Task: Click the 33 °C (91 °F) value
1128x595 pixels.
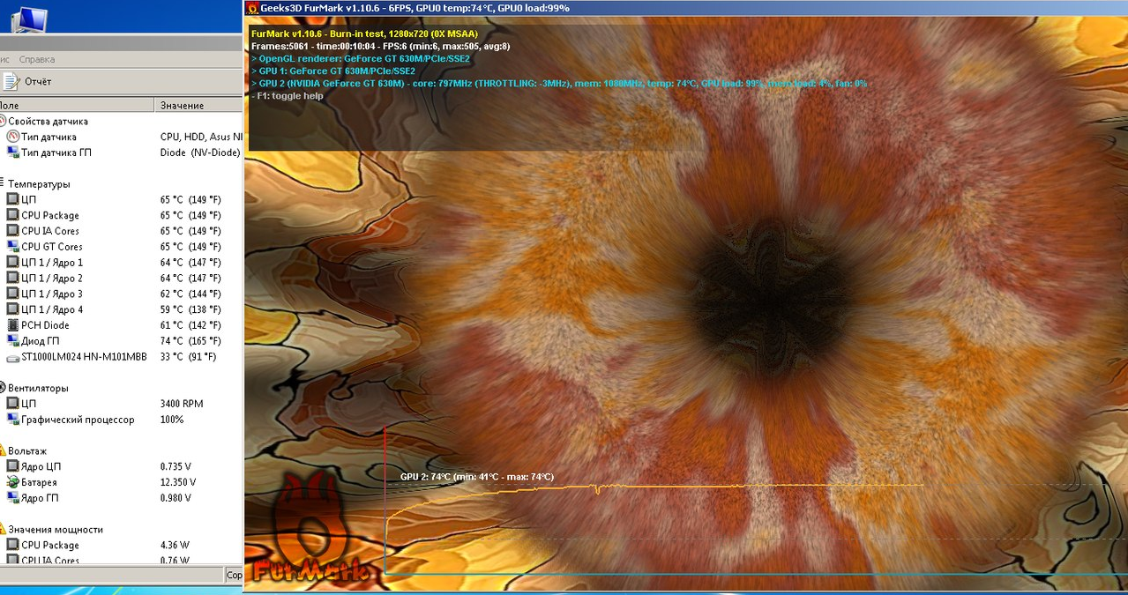Action: coord(188,357)
